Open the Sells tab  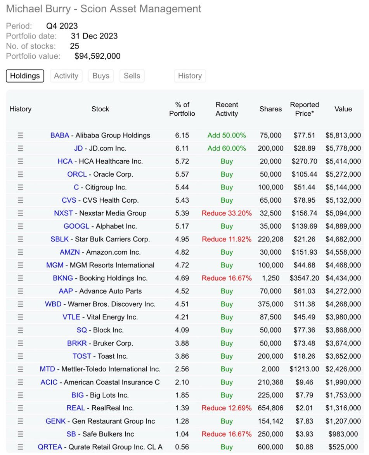(132, 76)
